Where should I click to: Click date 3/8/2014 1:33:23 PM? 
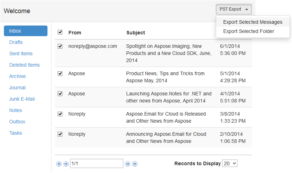(x=233, y=117)
